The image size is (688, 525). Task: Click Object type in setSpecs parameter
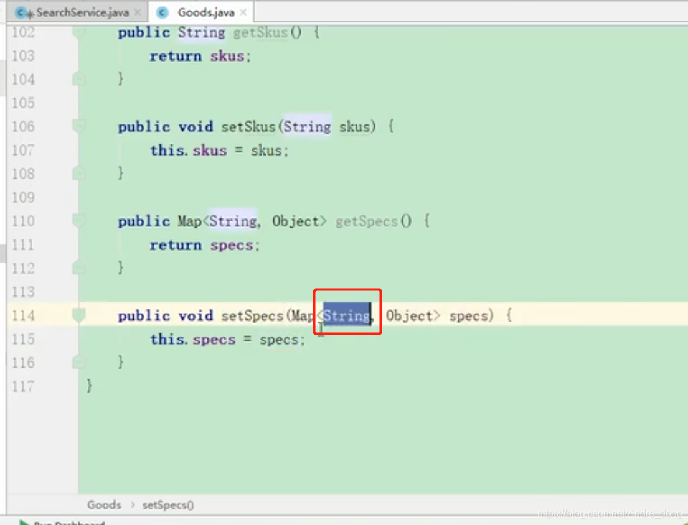409,315
